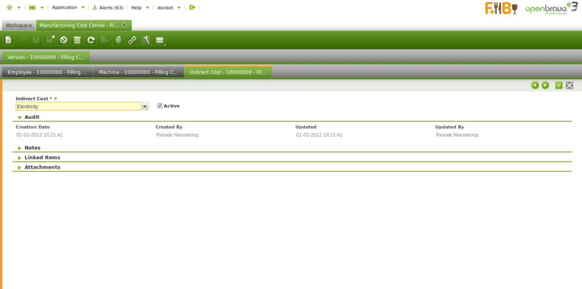Go to the previous record arrow
The width and height of the screenshot is (582, 289).
[x=535, y=85]
